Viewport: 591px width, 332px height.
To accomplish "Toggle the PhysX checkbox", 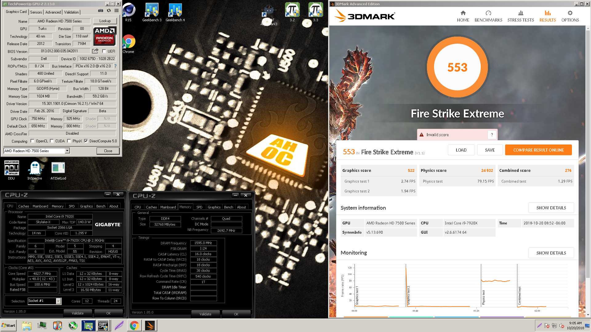I will [69, 141].
